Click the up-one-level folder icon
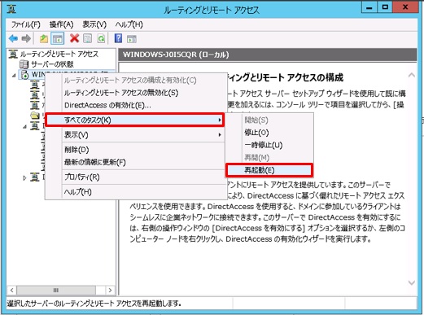This screenshot has height=315, width=424. [44, 38]
